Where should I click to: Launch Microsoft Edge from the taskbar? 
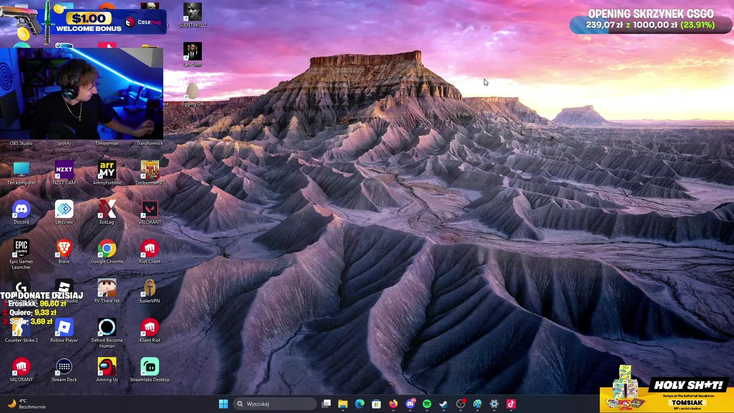(x=360, y=404)
